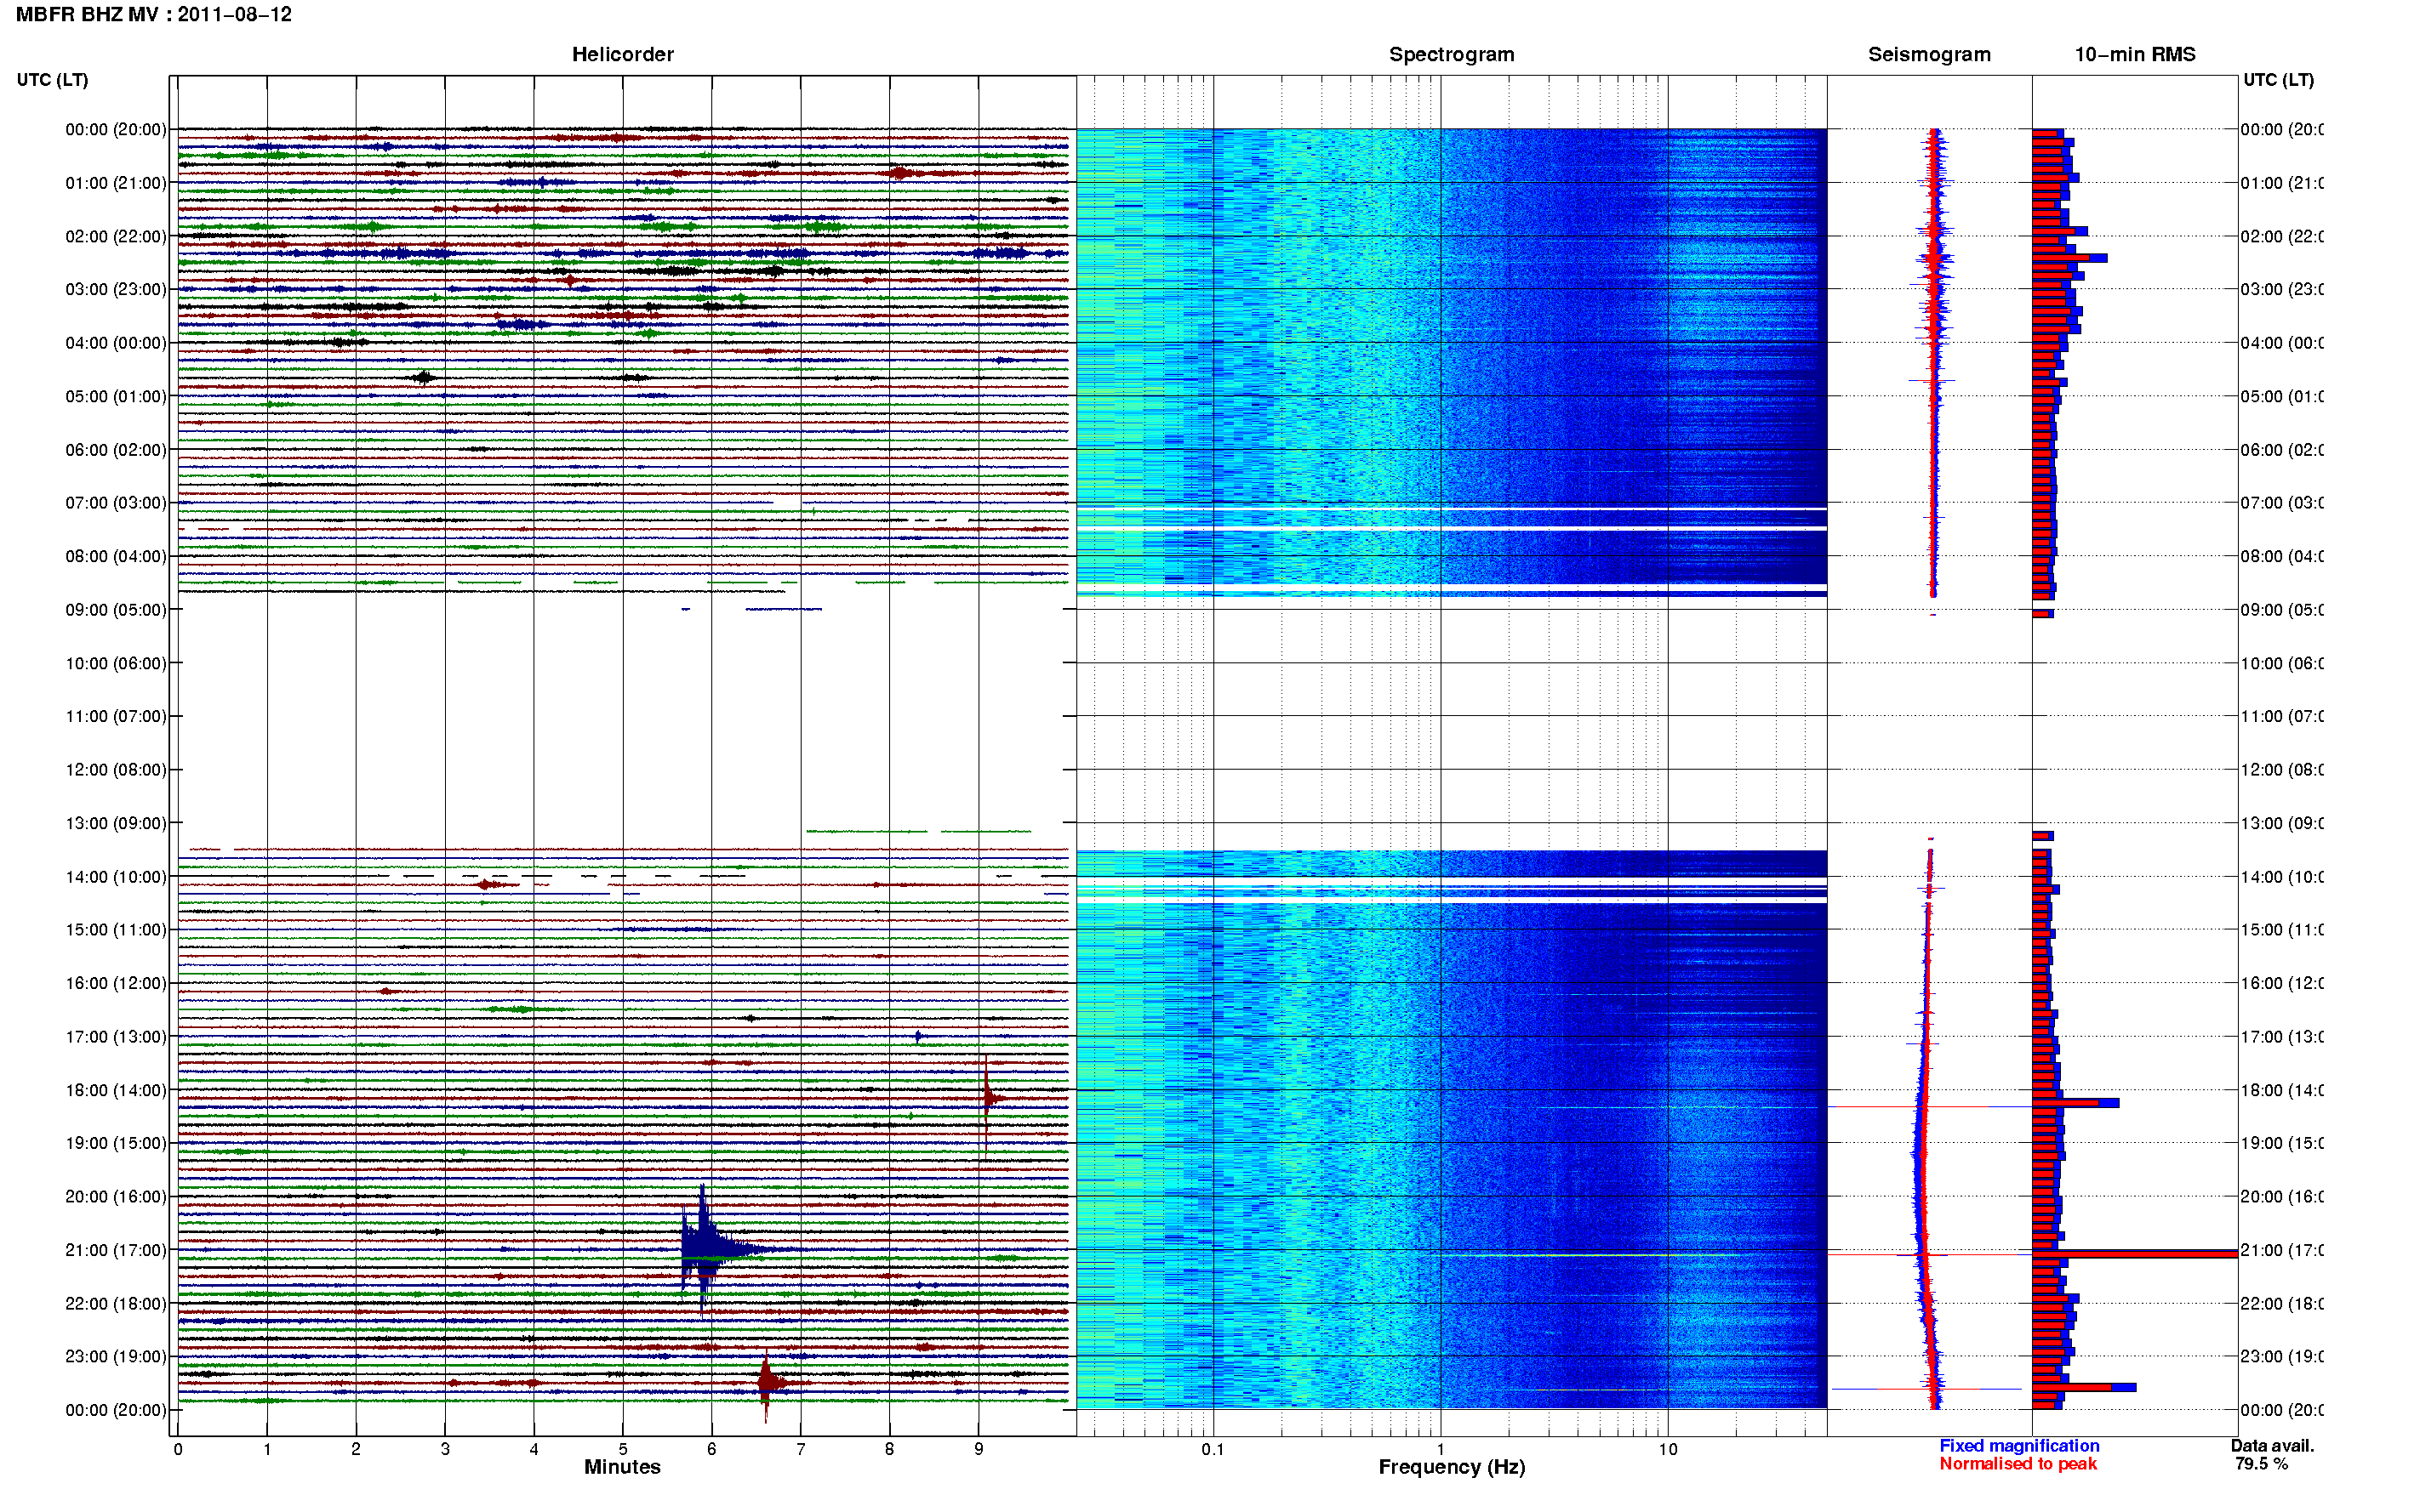Click the left axis label 22:00 (18:00)
2420x1512 pixels.
pyautogui.click(x=116, y=1304)
